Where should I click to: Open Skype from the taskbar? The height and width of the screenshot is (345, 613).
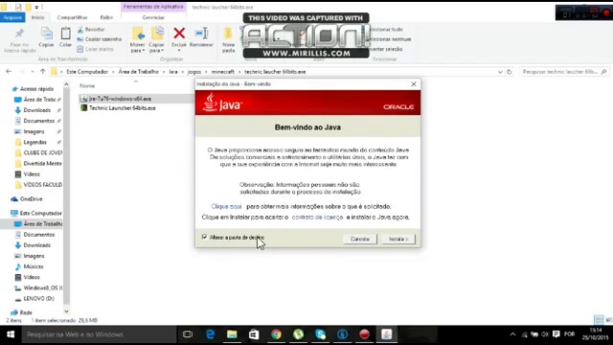pyautogui.click(x=321, y=334)
